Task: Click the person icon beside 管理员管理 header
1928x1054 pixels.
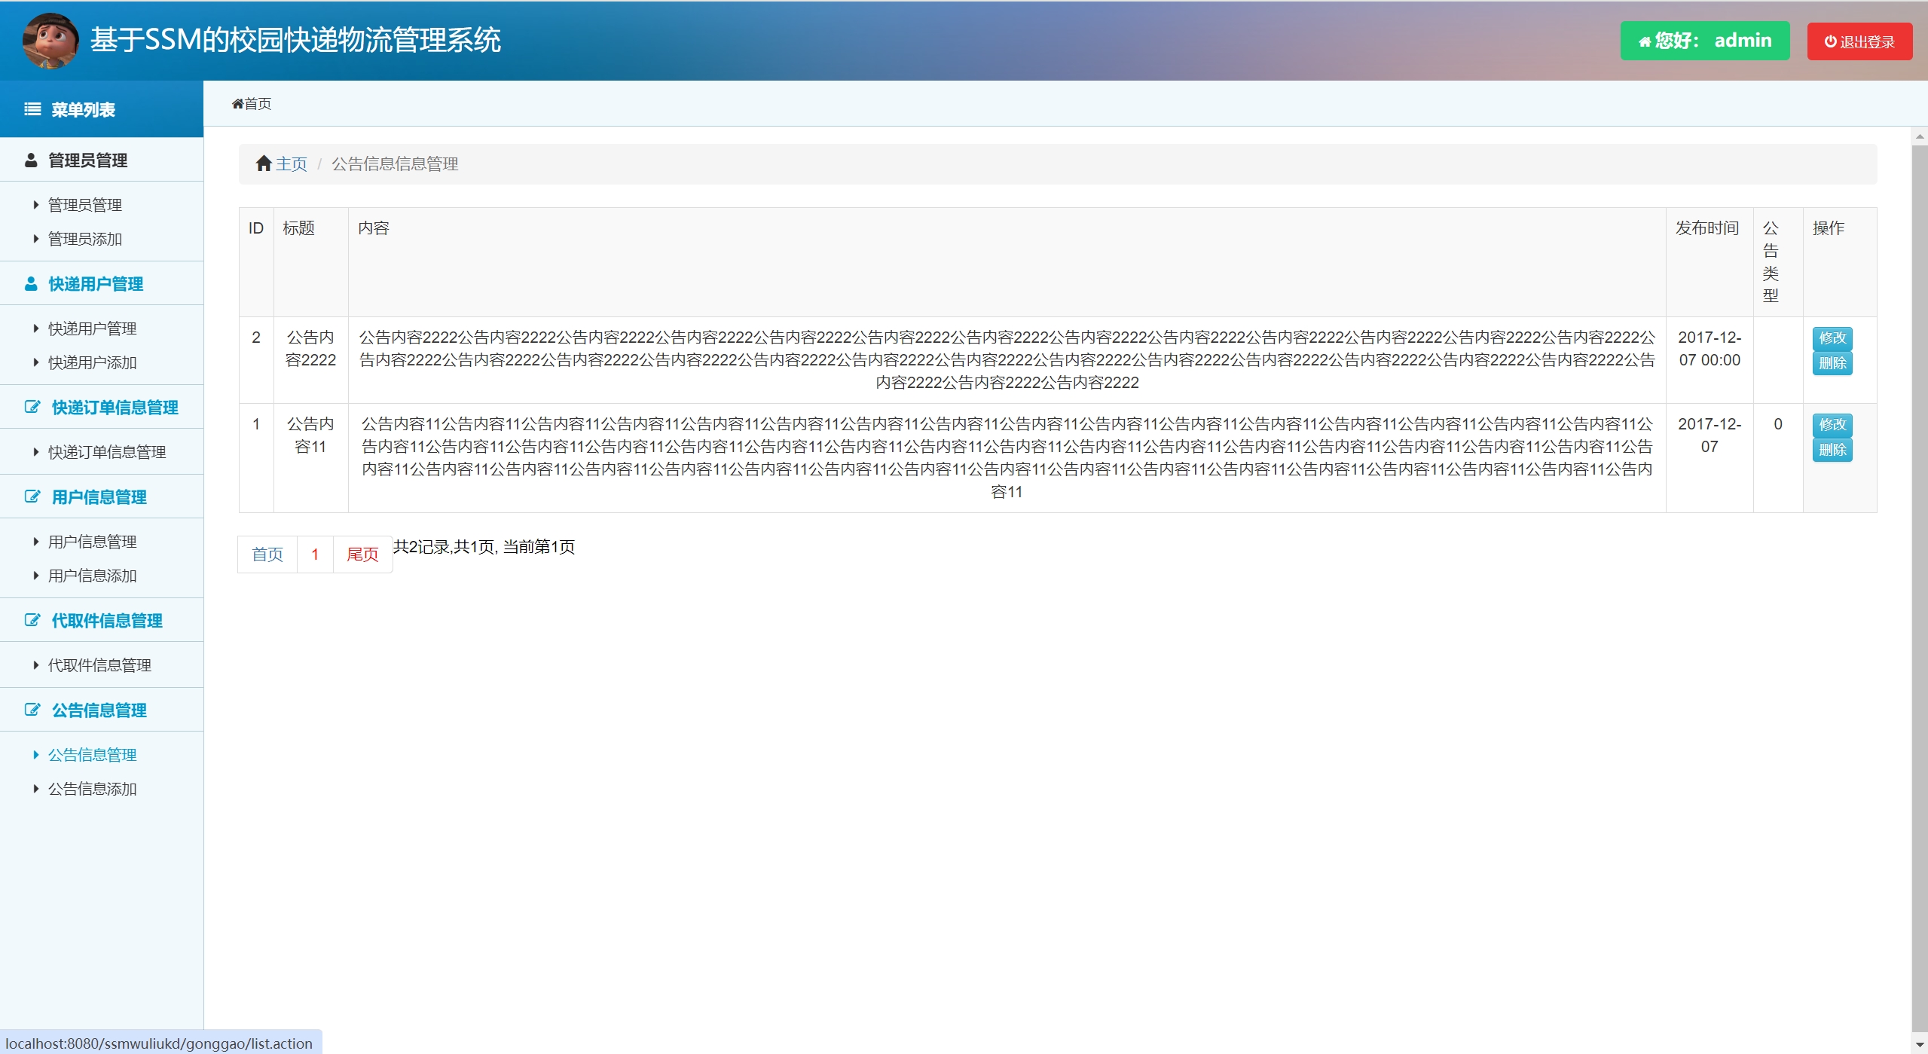Action: (31, 160)
